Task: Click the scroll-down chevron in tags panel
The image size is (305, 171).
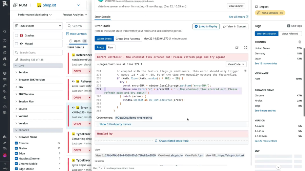Action: coord(278,167)
